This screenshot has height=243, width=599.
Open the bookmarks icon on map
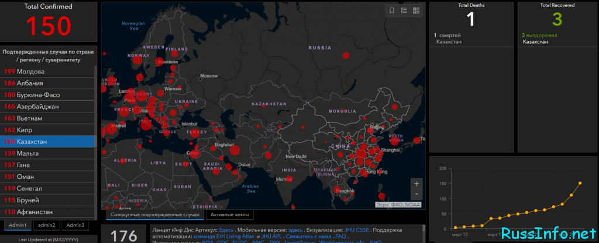point(391,10)
